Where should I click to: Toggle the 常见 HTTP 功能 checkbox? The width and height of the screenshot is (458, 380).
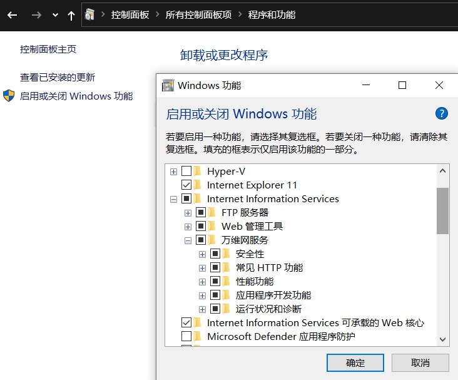pos(215,267)
